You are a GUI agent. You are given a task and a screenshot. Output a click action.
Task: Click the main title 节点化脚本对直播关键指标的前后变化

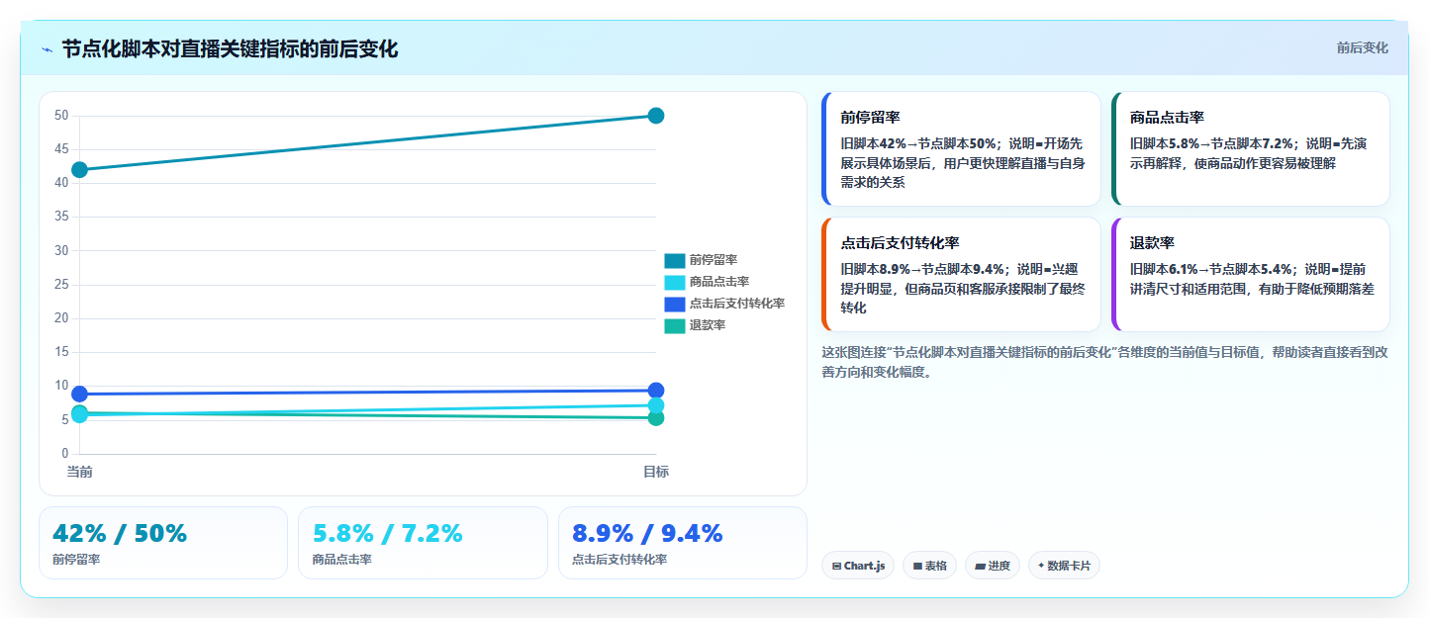[x=230, y=49]
